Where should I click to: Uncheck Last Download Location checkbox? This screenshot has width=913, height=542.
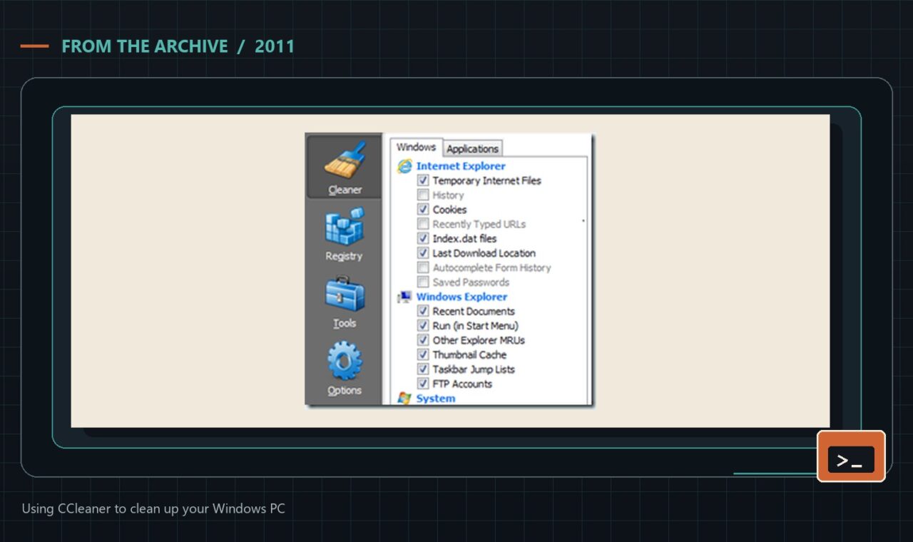pyautogui.click(x=423, y=253)
